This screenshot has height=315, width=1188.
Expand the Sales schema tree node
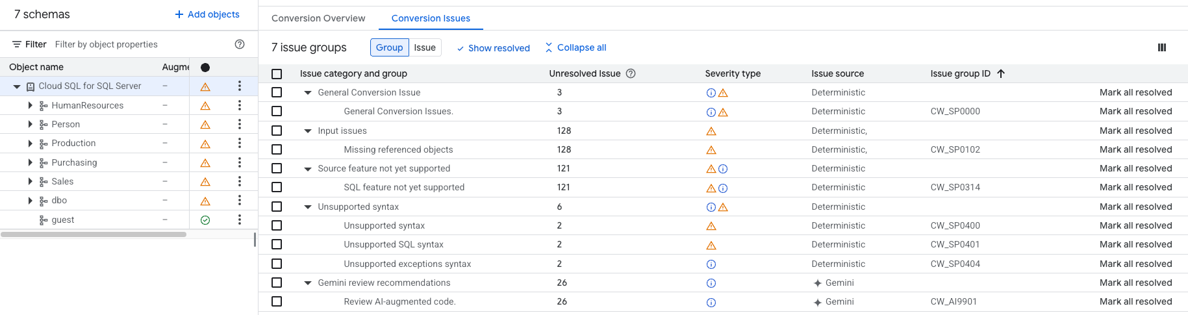(x=30, y=181)
